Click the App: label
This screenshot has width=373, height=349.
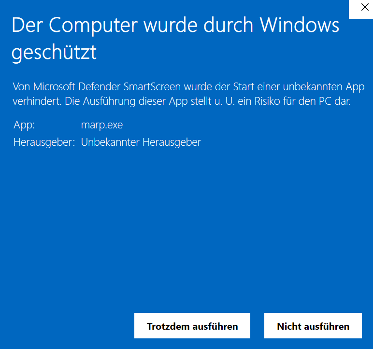[24, 125]
